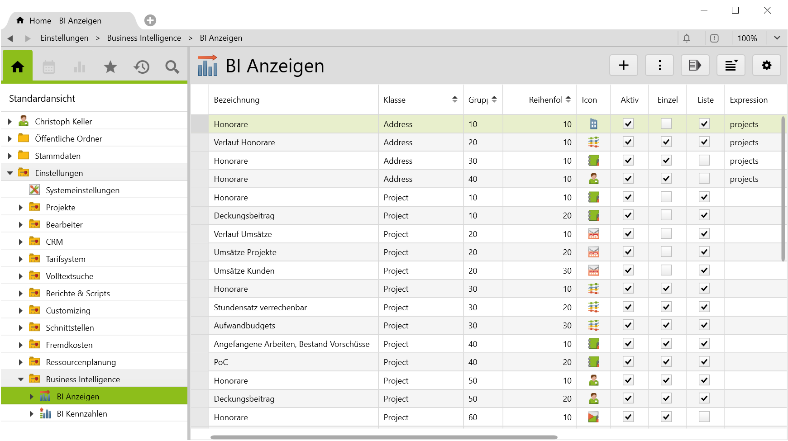Click the Home icon in sidebar toolbar
Image resolution: width=788 pixels, height=441 pixels.
(x=18, y=67)
